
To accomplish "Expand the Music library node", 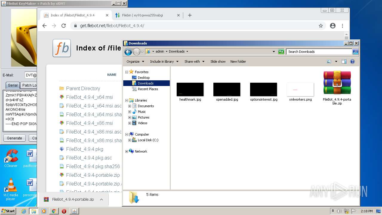I will coord(130,112).
